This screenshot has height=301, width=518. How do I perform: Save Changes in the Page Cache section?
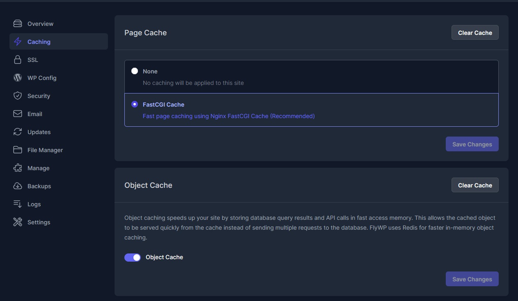click(472, 144)
